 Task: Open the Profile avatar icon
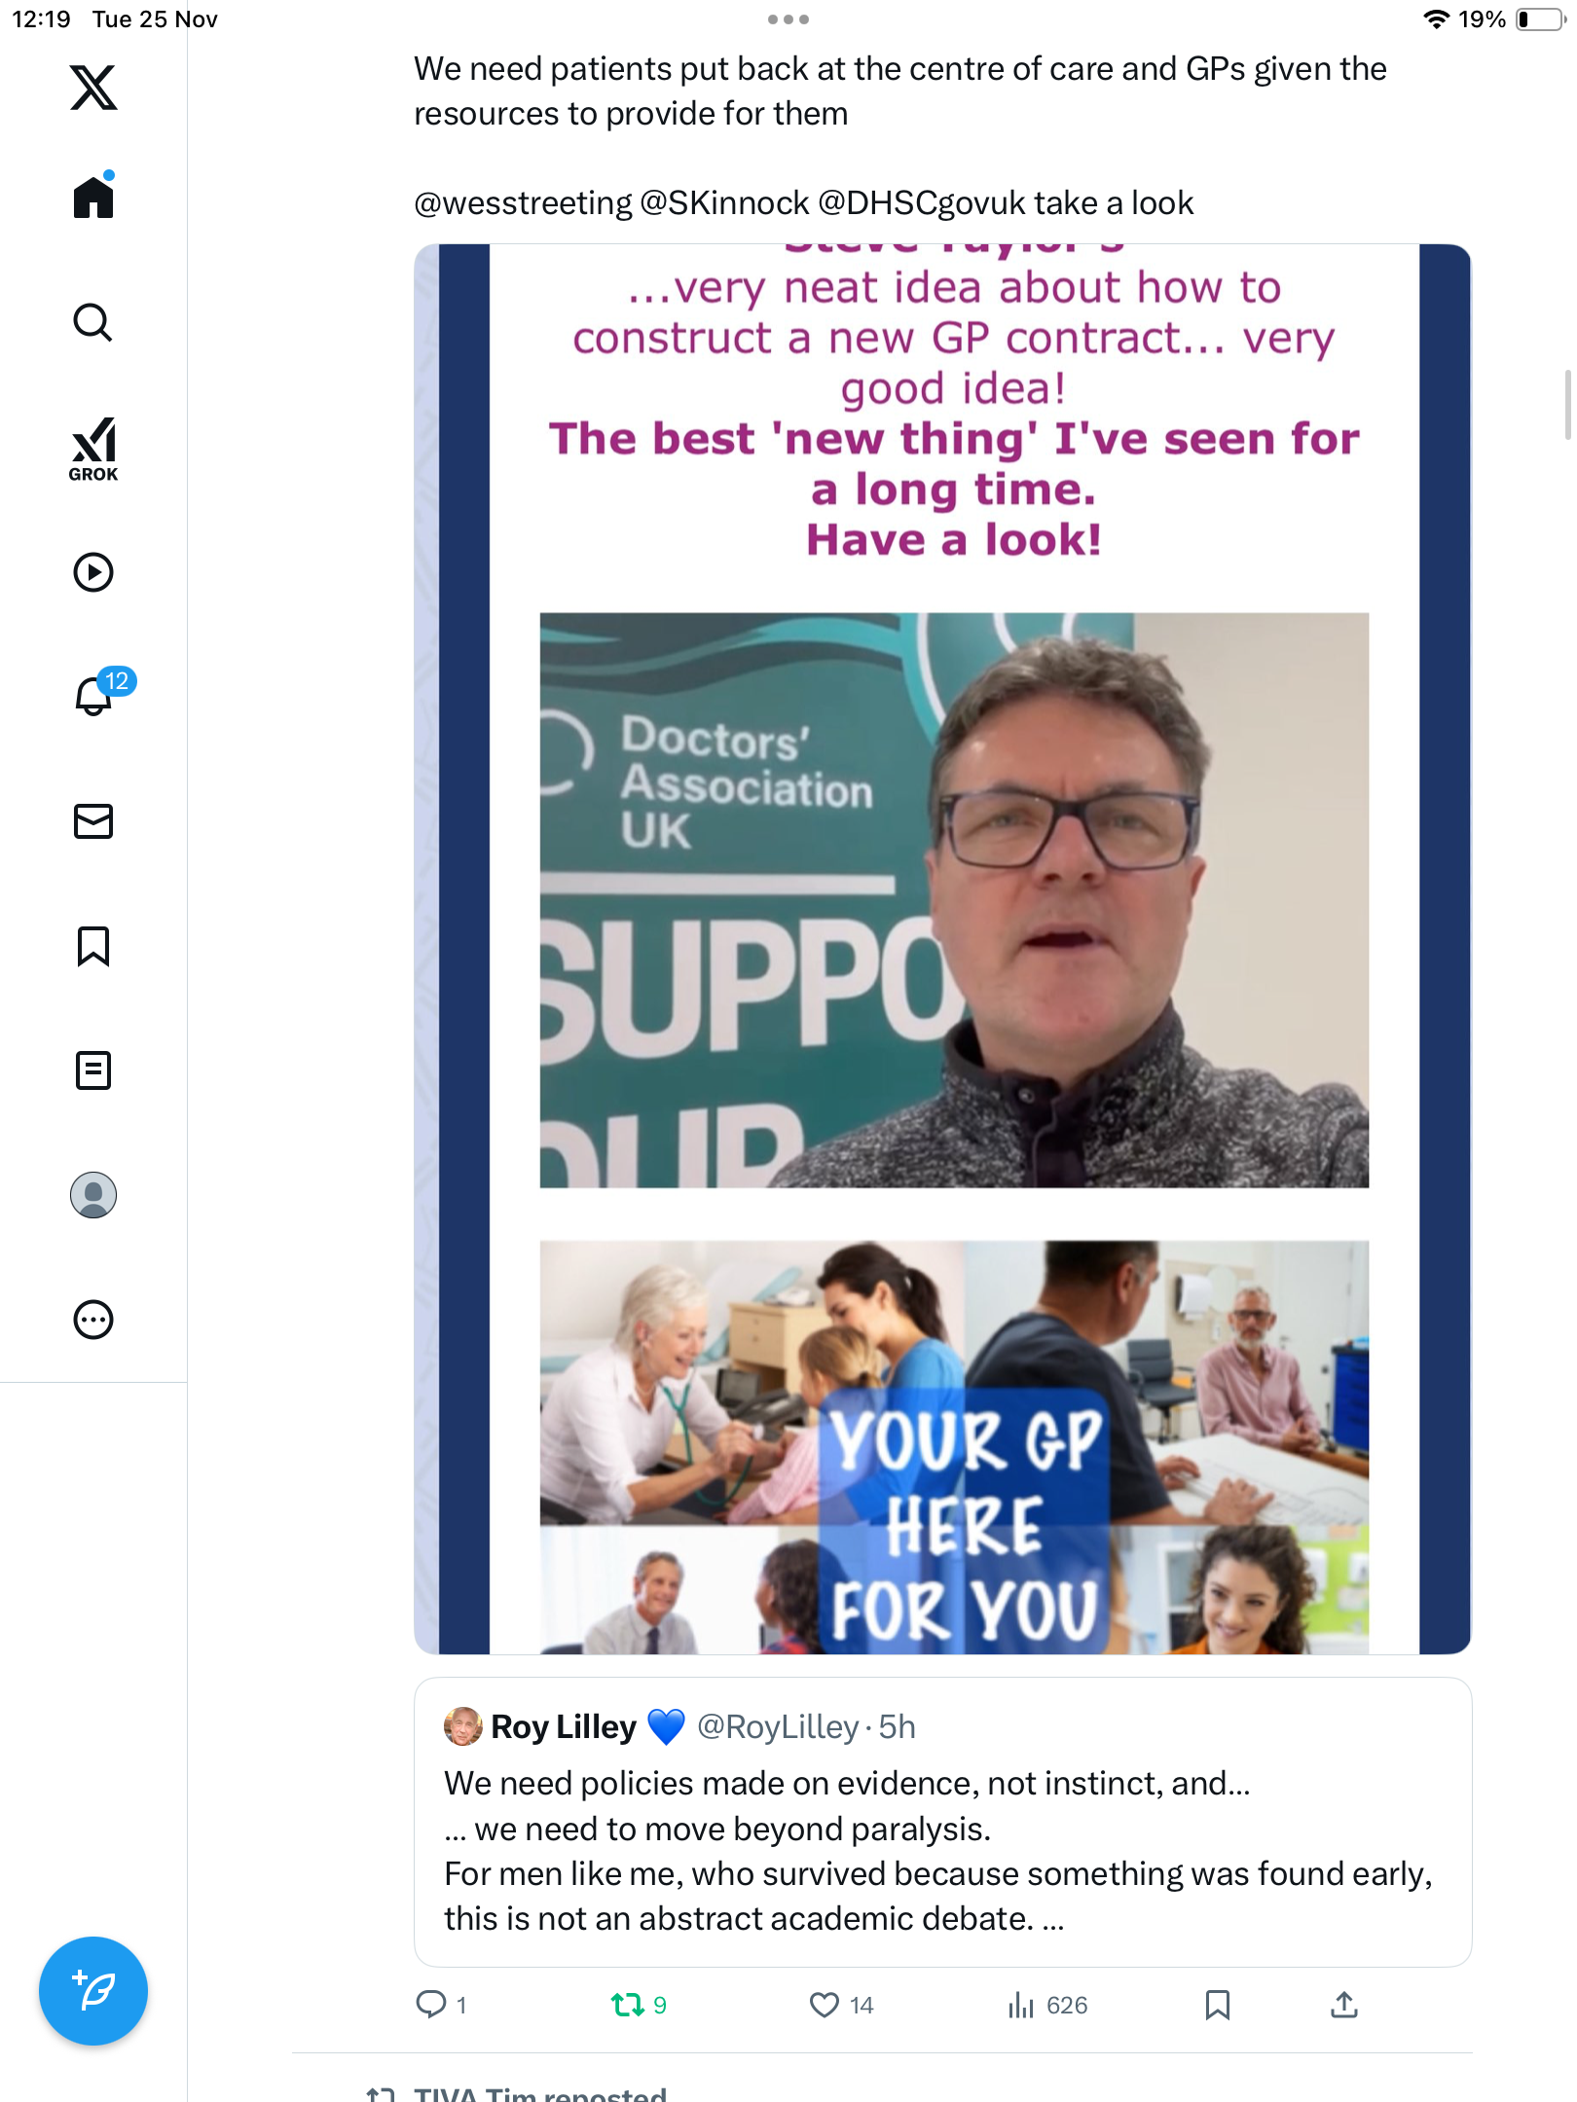pos(93,1195)
